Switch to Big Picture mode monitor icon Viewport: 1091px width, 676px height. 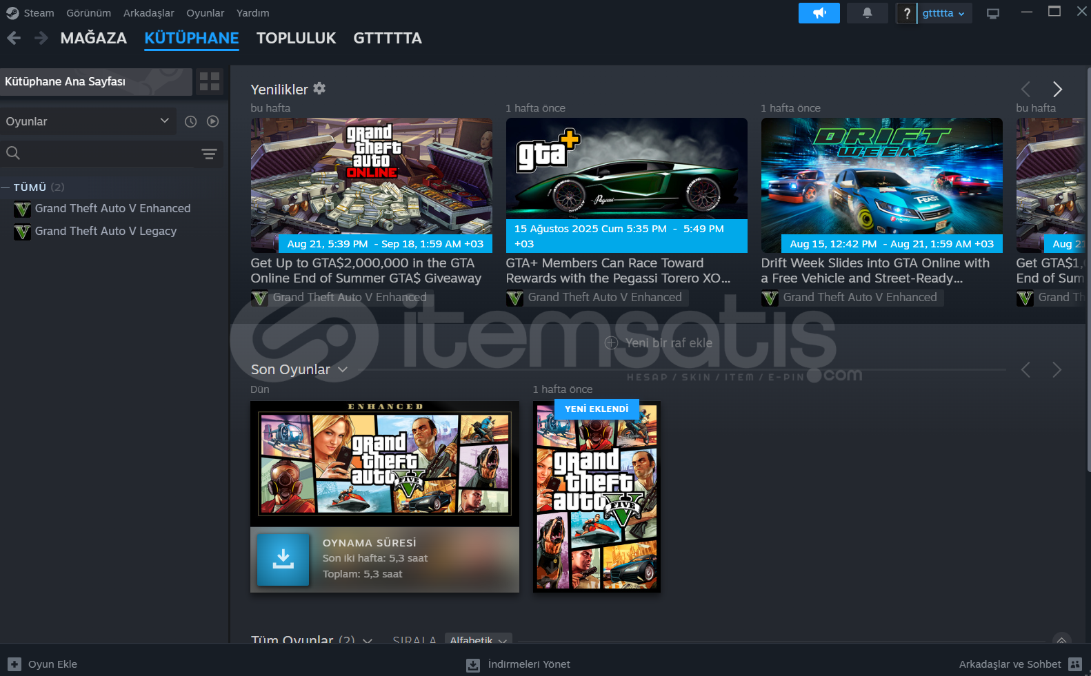click(992, 14)
